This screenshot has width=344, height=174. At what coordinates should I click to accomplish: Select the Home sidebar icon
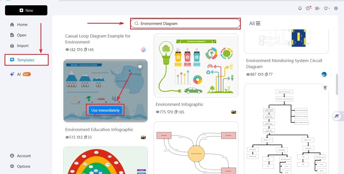(12, 24)
